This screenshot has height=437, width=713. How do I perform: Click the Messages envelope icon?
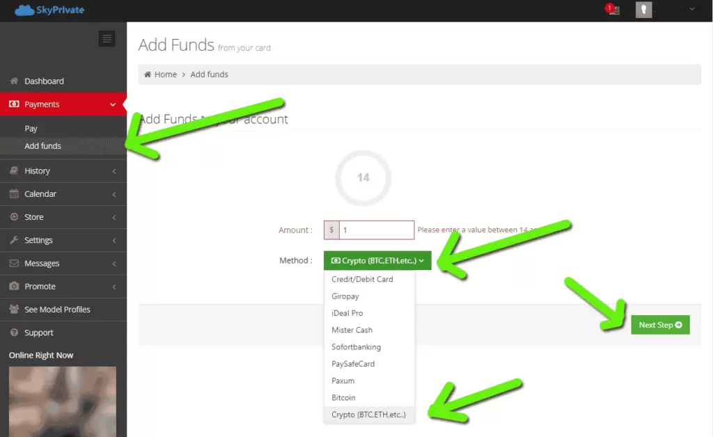coord(14,263)
